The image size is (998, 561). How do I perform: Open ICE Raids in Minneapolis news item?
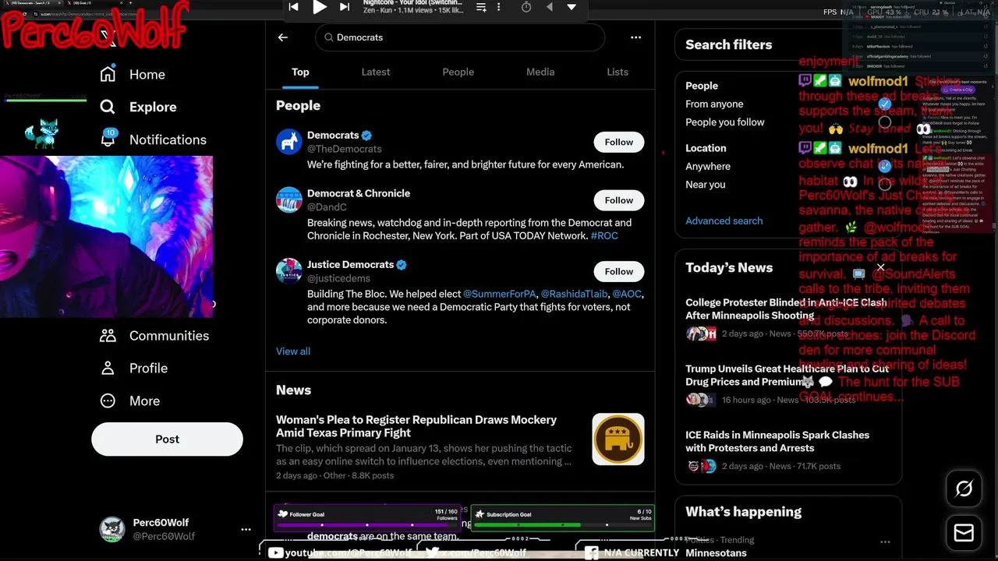777,441
